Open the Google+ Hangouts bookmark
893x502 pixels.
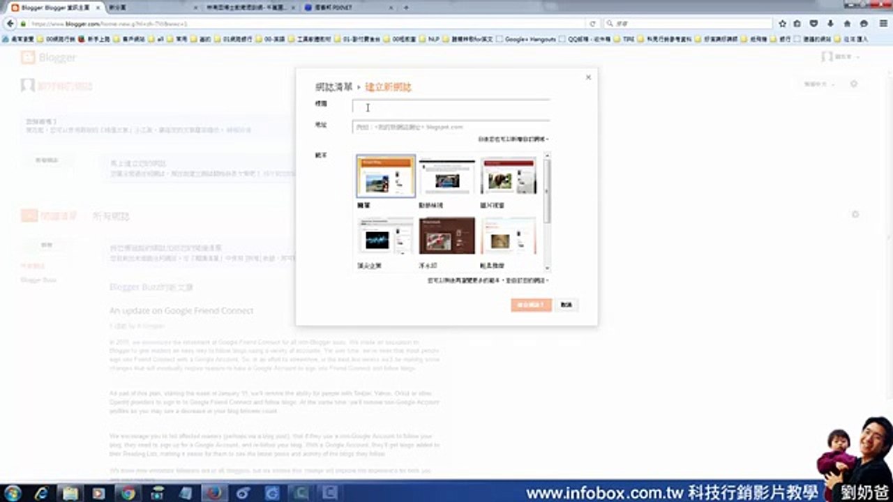[x=527, y=39]
